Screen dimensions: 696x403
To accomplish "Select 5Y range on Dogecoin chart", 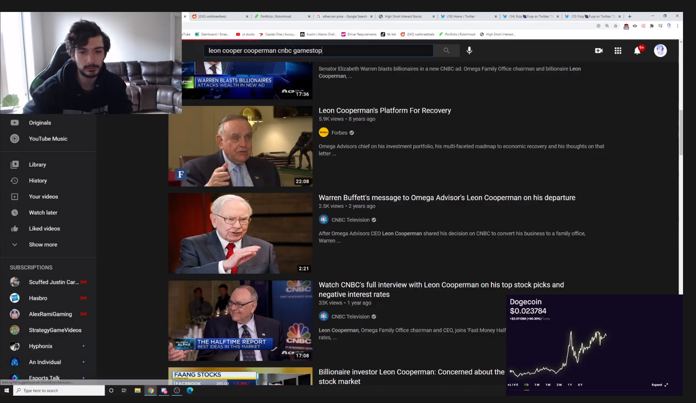I will [580, 385].
